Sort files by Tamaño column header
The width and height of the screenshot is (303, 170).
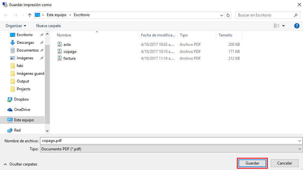click(x=225, y=35)
